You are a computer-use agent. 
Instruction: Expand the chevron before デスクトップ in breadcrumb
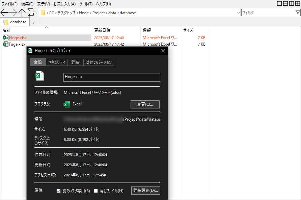[56, 13]
